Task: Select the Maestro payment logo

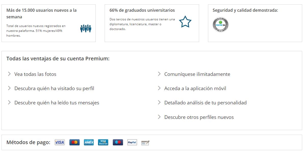Action: (x=118, y=142)
